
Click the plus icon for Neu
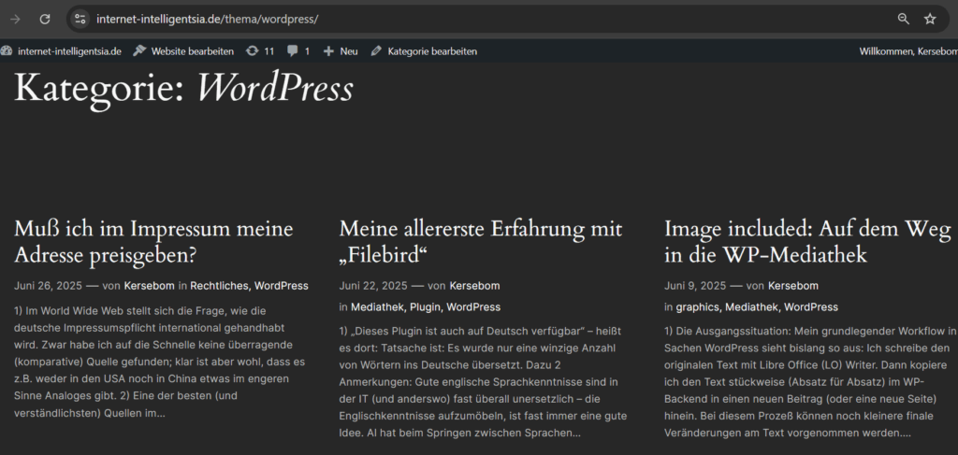pyautogui.click(x=328, y=51)
